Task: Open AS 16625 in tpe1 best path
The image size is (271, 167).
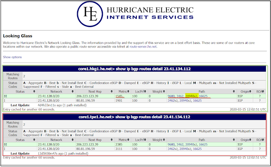Action: click(x=203, y=145)
